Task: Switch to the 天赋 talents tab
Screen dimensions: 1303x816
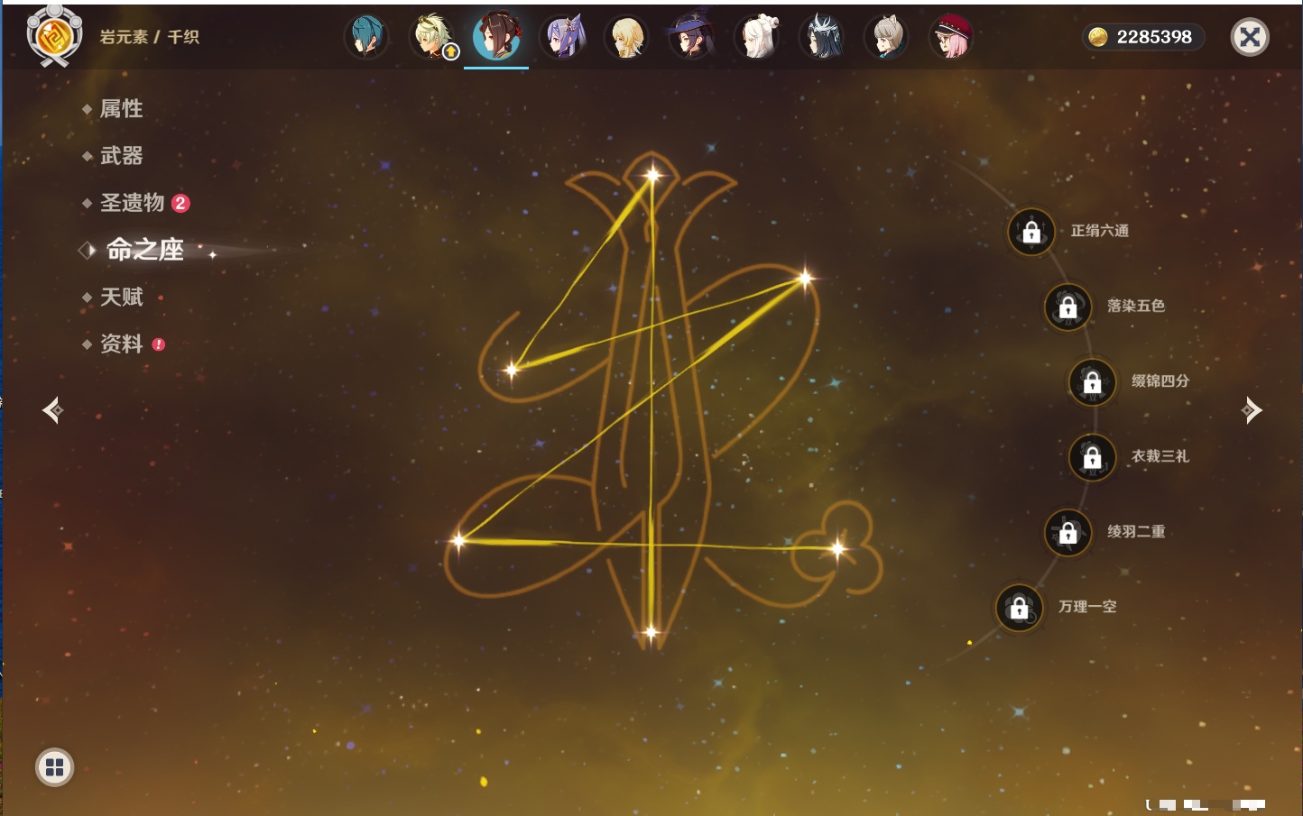Action: click(x=121, y=297)
